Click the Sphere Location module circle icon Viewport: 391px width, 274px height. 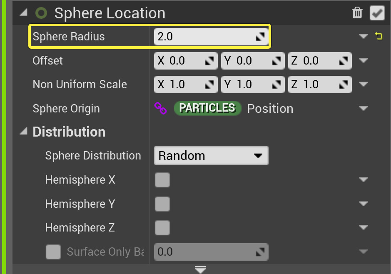point(41,13)
